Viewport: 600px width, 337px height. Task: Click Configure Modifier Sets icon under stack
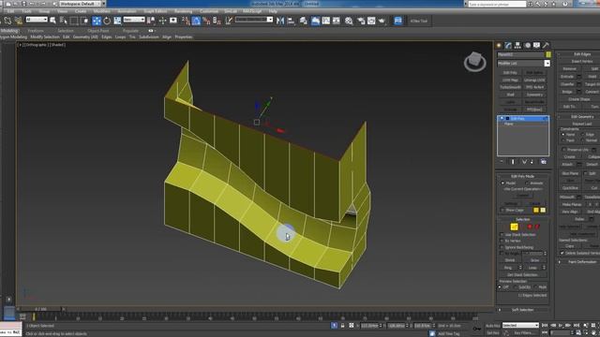(544, 162)
